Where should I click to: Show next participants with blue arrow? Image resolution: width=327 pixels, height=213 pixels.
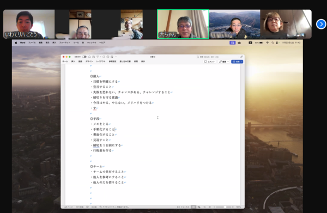coord(321,24)
